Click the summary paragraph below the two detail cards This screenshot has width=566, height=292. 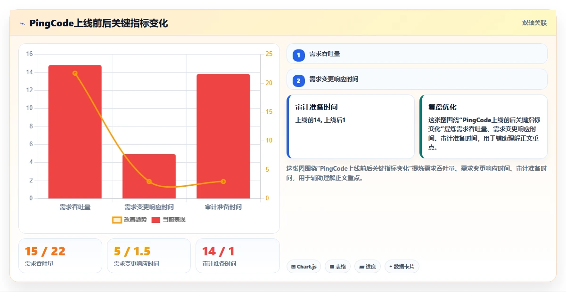[x=417, y=173]
